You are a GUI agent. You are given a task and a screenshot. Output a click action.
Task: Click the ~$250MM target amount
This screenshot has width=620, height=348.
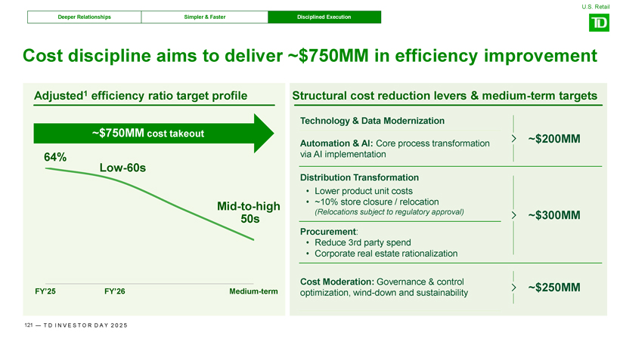553,288
